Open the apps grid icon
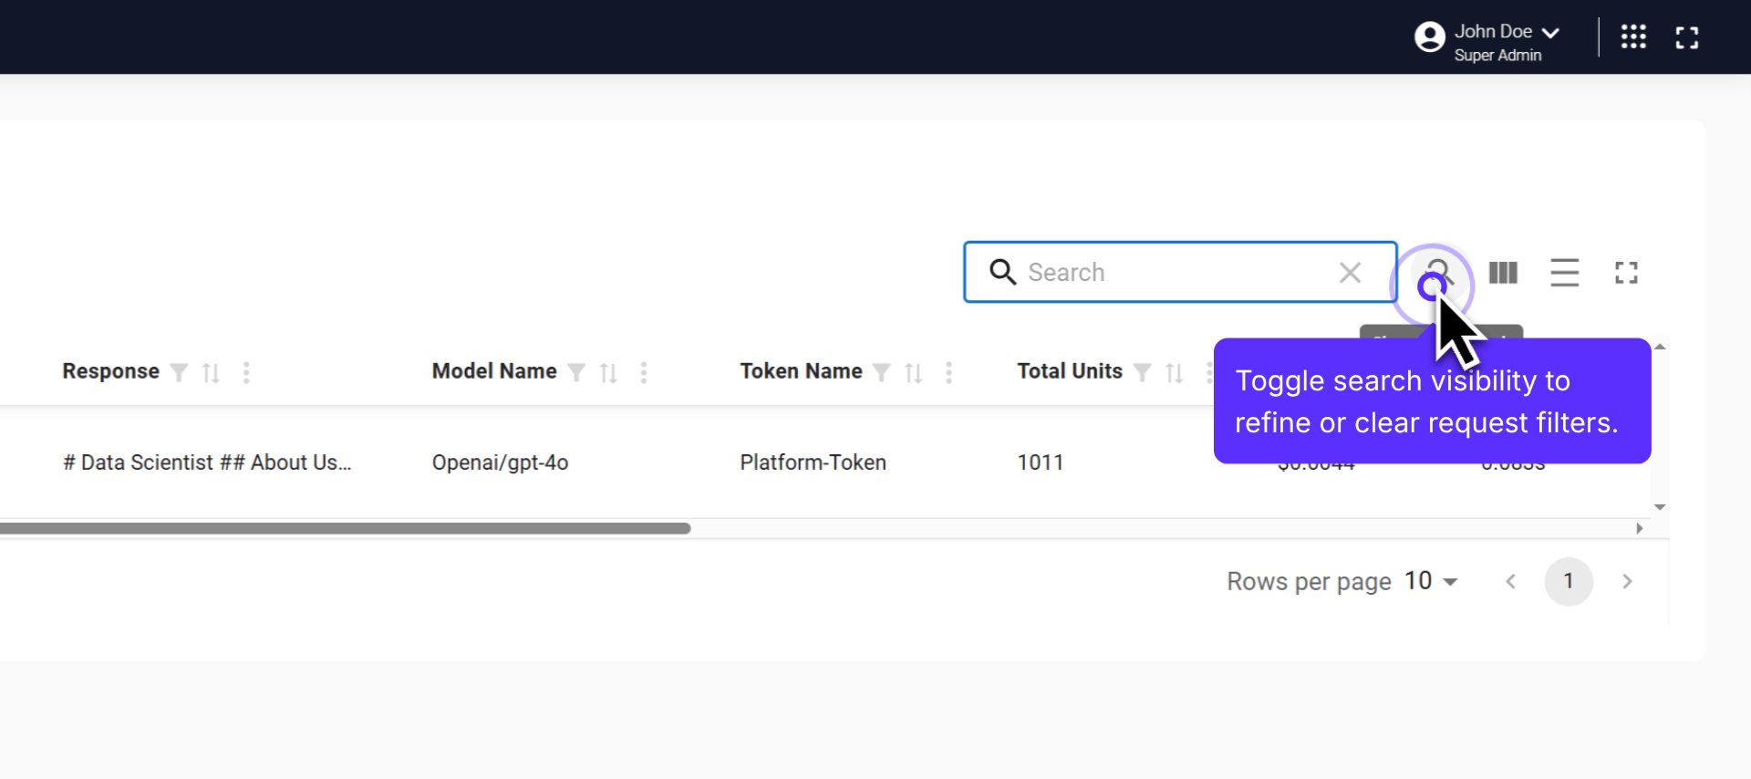Viewport: 1751px width, 779px height. [1633, 37]
